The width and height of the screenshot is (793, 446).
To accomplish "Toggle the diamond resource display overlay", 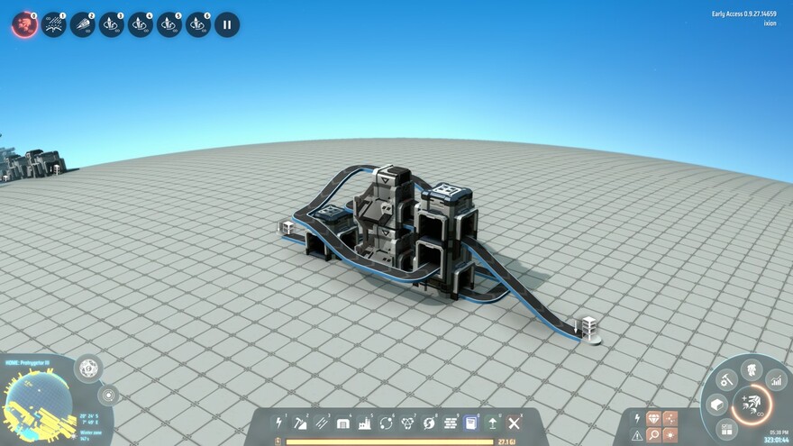I will (654, 418).
